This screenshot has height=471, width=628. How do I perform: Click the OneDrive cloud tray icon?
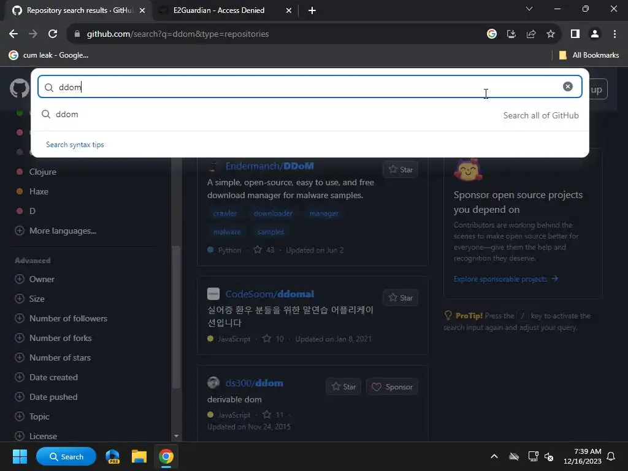click(514, 456)
